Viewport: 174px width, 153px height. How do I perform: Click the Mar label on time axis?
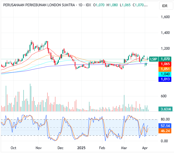[x=124, y=148]
